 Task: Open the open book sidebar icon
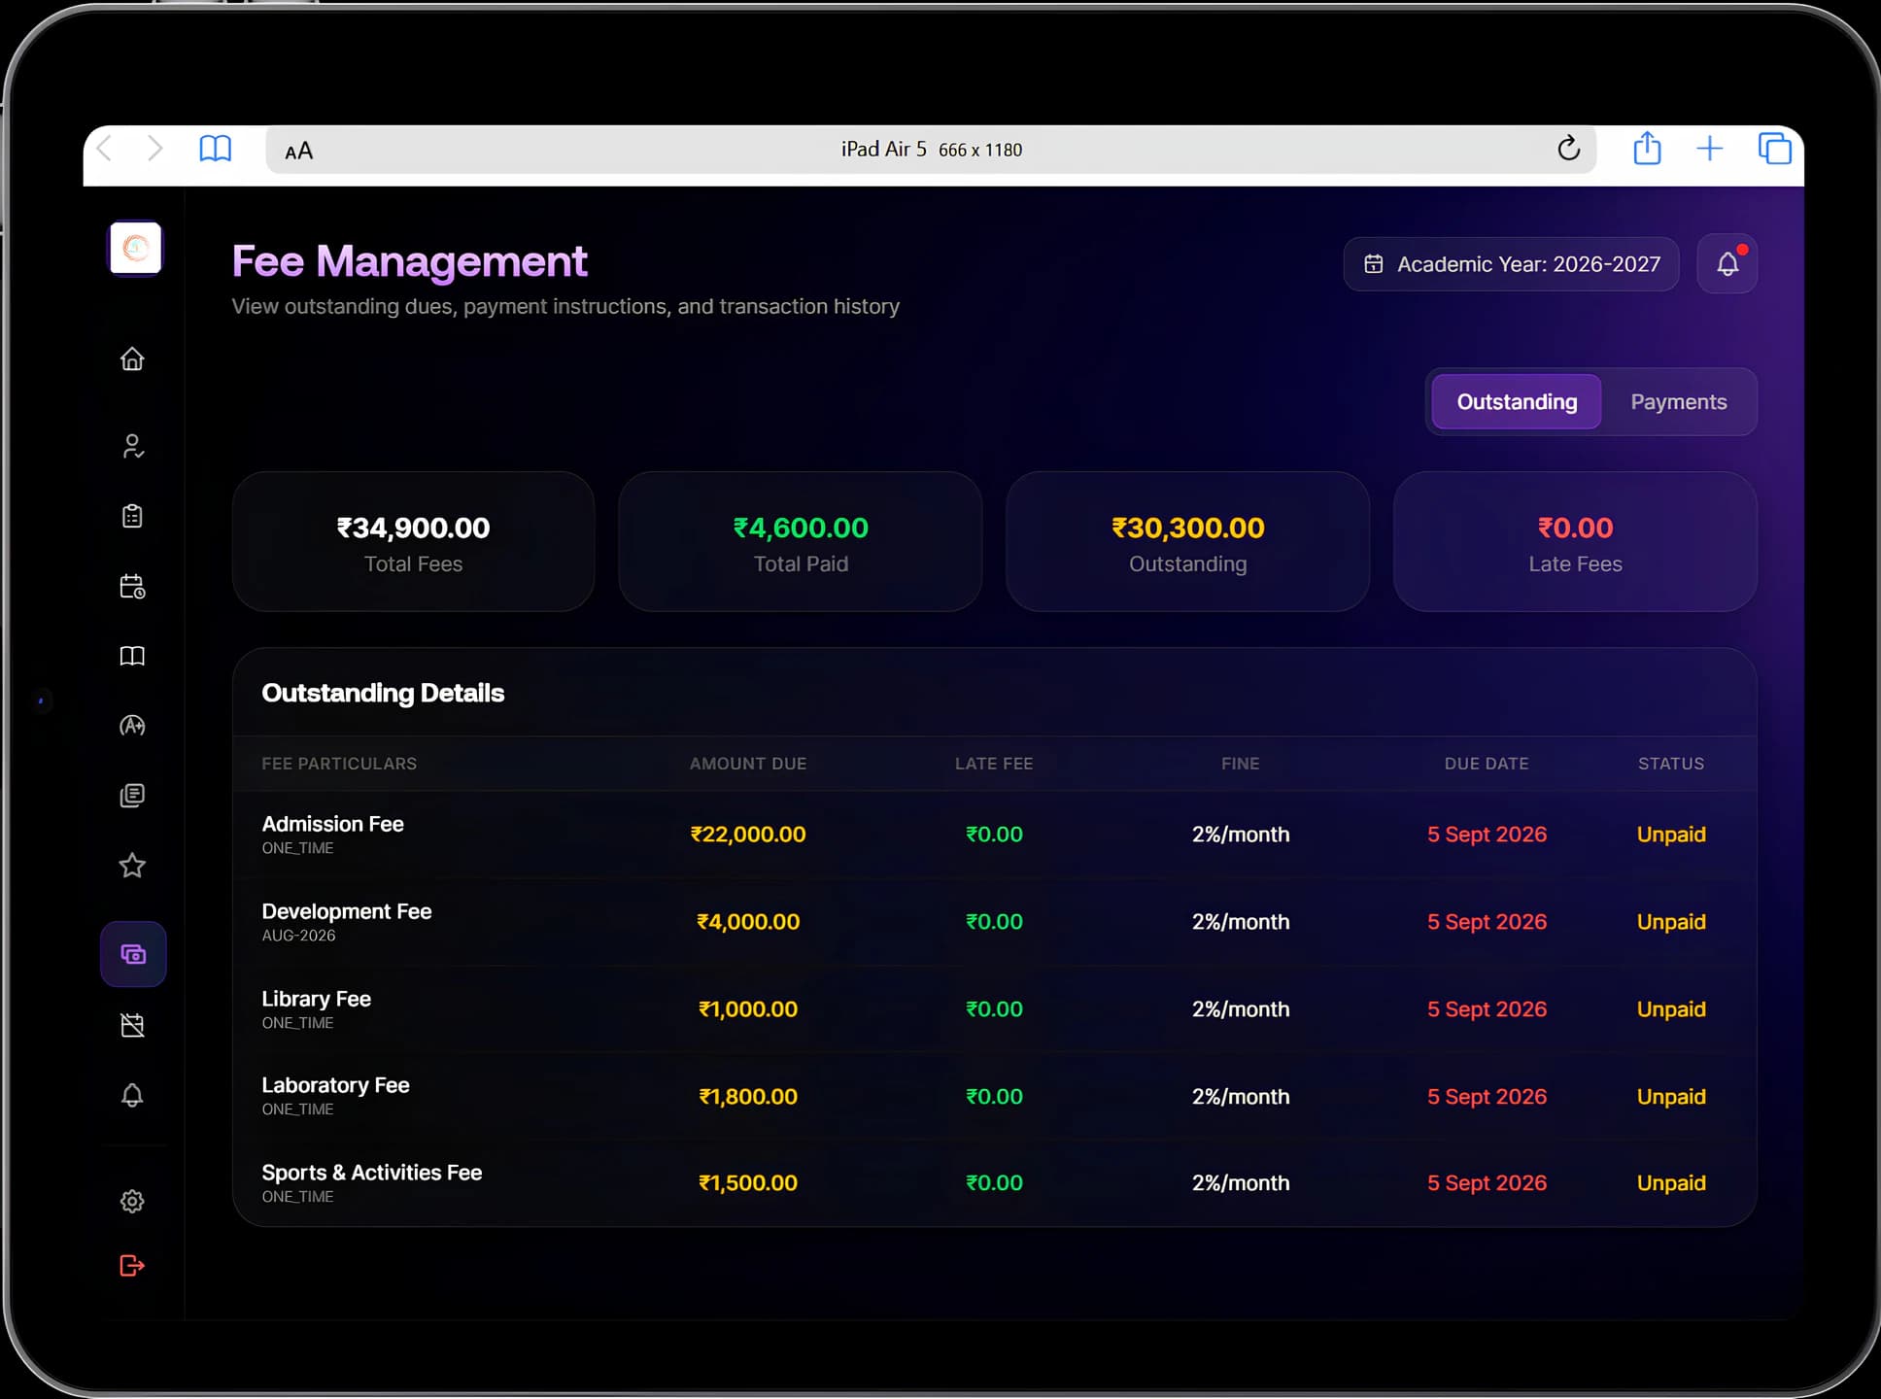(x=132, y=656)
